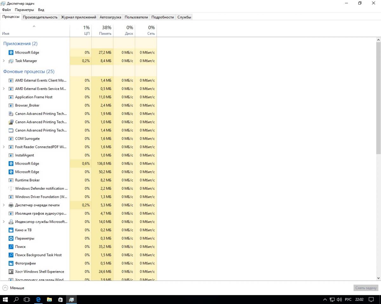Collapse details with Меньше button
The width and height of the screenshot is (381, 304).
[13, 288]
